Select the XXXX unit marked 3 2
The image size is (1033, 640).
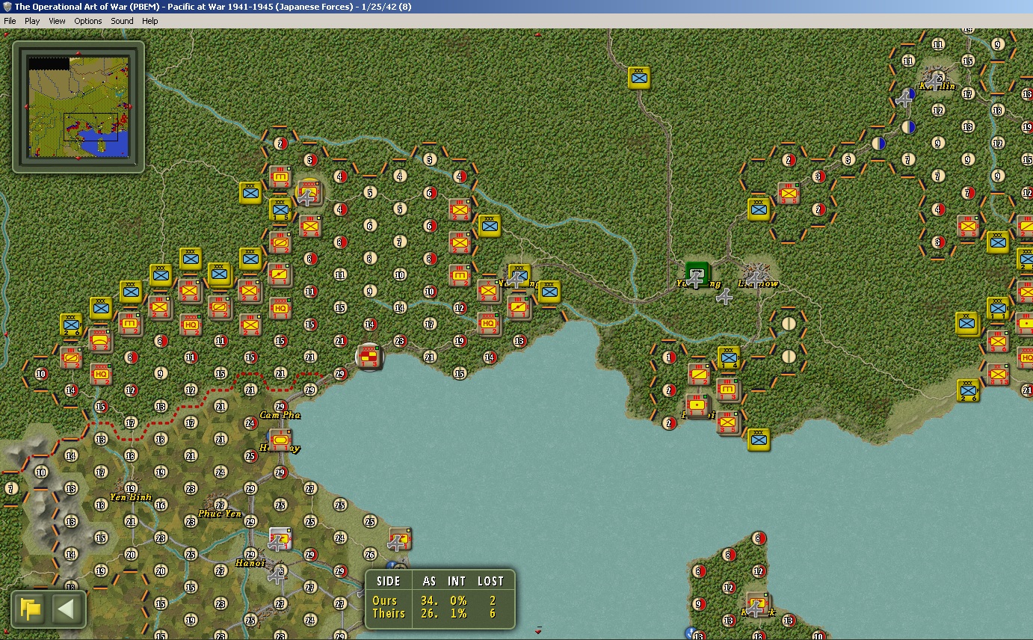tap(100, 340)
